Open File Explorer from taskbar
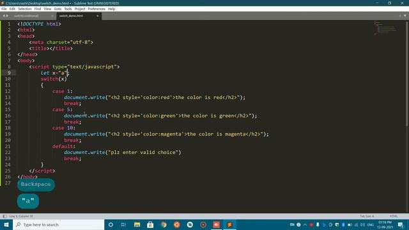409x230 pixels. (x=137, y=224)
